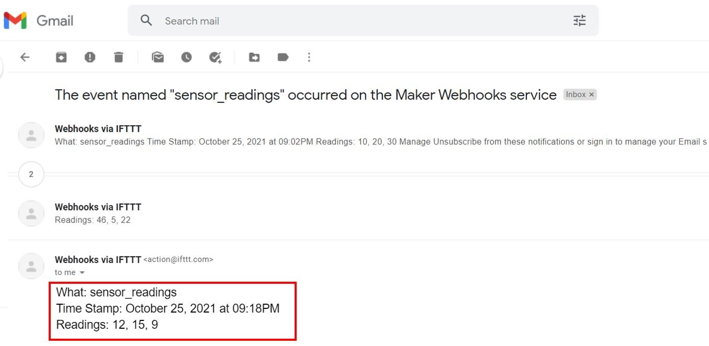Show search options filter
Viewport: 709px width, 346px height.
(x=579, y=20)
